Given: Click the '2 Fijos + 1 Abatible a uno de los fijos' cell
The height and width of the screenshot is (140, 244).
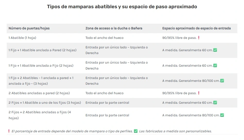Looking at the screenshot, I should [45, 103].
